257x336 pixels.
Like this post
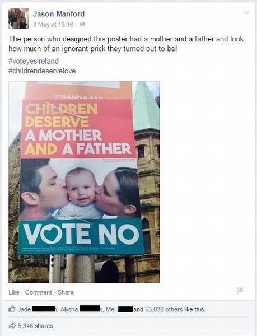(x=14, y=292)
